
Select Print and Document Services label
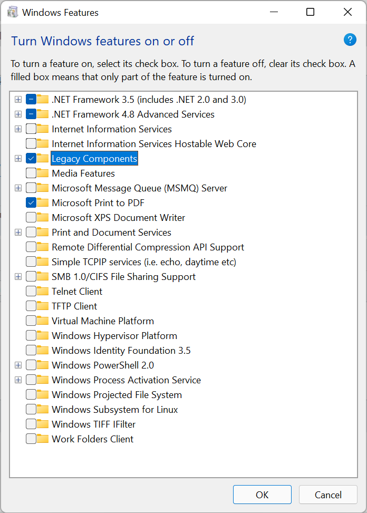(112, 233)
